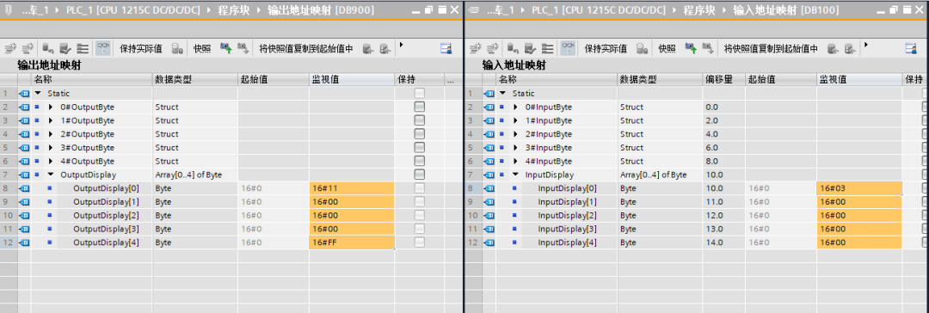This screenshot has width=929, height=313.
Task: Click snapshot camera icon with green arrow, DB900
Action: click(225, 49)
